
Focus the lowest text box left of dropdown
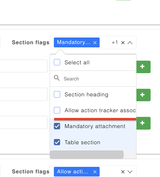coord(24,122)
